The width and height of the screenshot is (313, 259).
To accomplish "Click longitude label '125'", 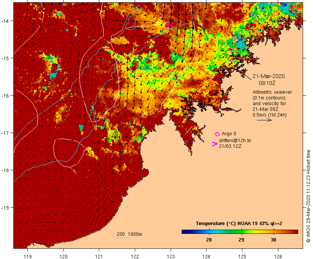I will pyautogui.click(x=242, y=257).
